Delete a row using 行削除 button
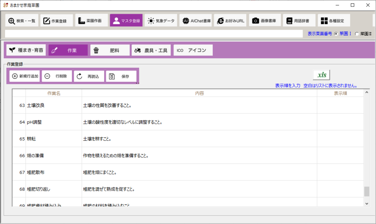The width and height of the screenshot is (376, 224). point(56,76)
